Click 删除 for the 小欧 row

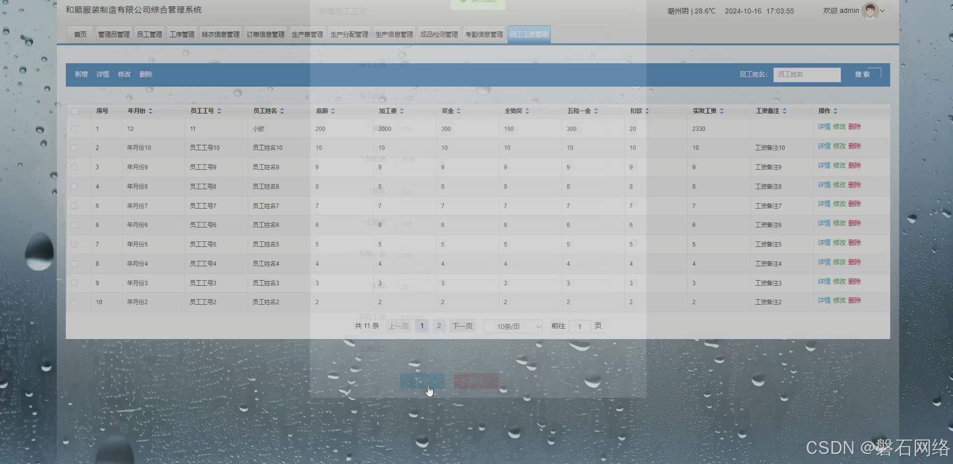[x=855, y=126]
